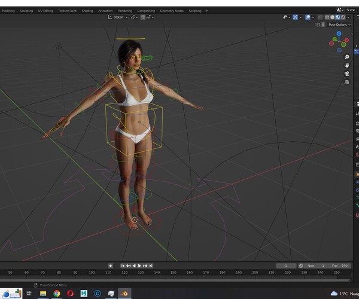359x299 pixels.
Task: Click the zoom view magnifier icon
Action: coord(347,57)
